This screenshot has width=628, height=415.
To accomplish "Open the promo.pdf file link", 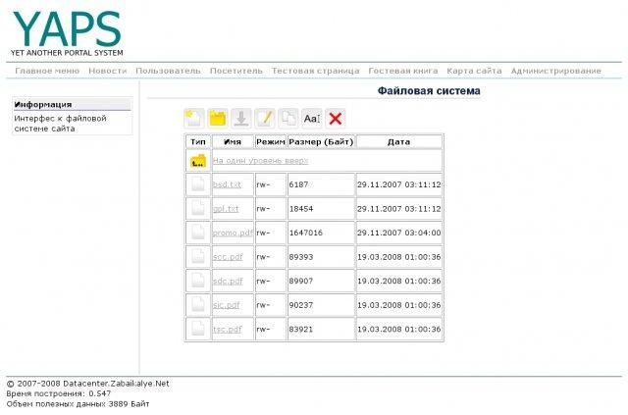I will click(x=233, y=233).
